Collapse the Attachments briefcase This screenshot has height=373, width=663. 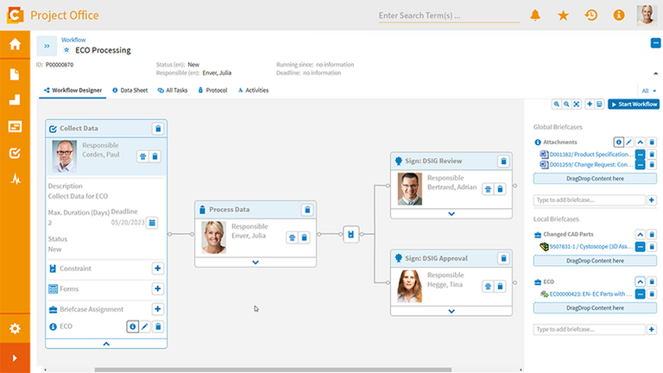pyautogui.click(x=641, y=142)
